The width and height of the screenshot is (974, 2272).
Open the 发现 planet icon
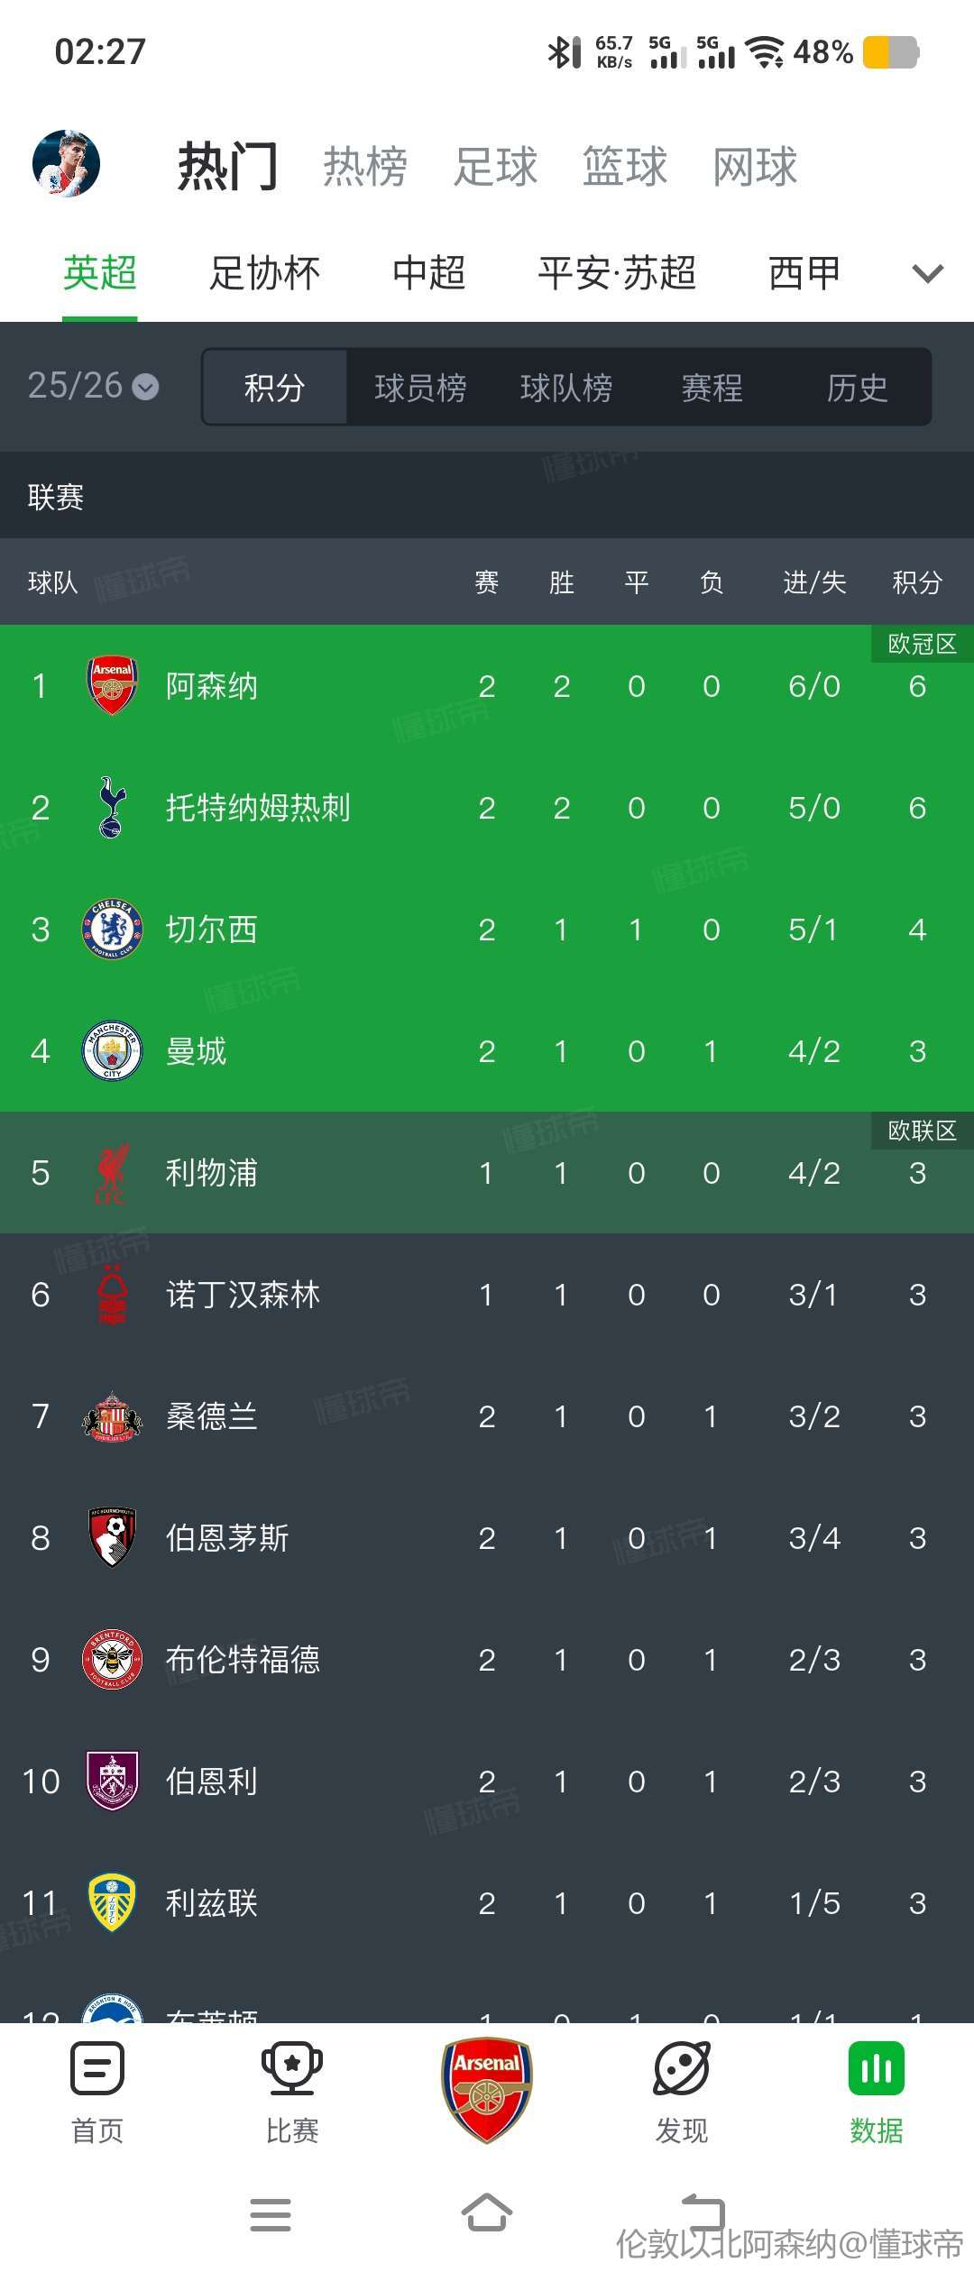coord(682,2067)
